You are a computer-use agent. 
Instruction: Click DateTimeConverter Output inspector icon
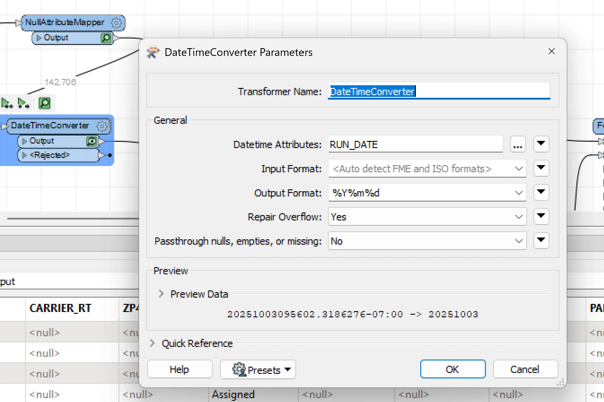(x=92, y=141)
